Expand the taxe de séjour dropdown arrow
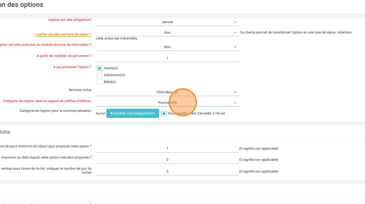This screenshot has width=365, height=204. 235,33
